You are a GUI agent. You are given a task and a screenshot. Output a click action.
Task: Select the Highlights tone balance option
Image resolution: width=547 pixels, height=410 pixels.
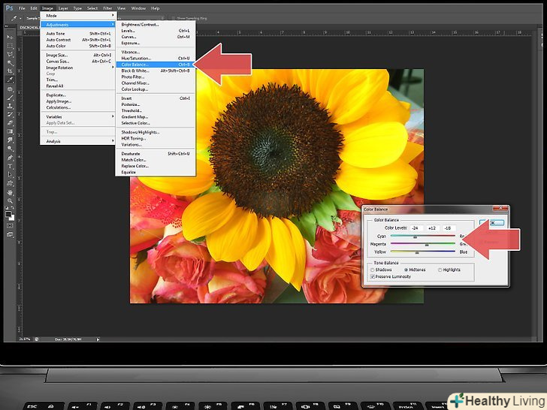pos(440,269)
